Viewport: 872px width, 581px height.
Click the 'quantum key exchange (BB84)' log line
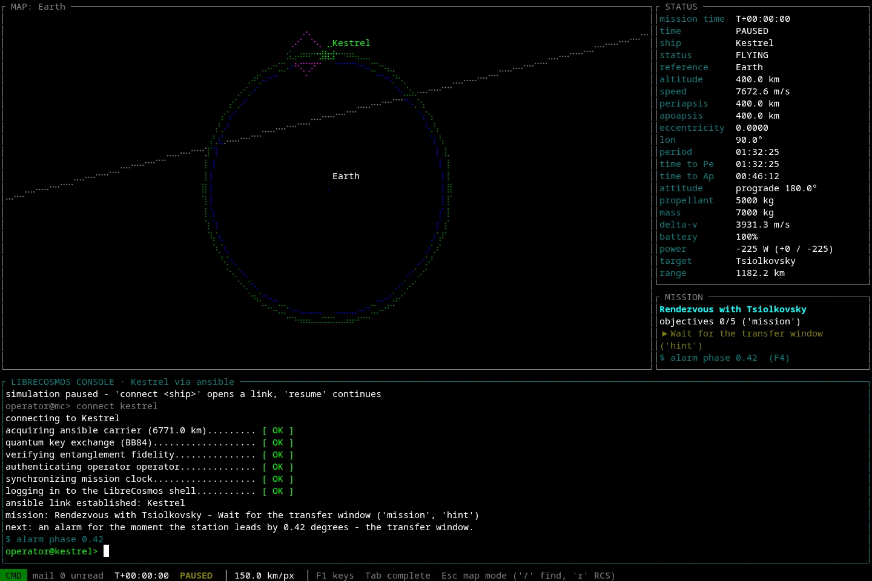150,442
